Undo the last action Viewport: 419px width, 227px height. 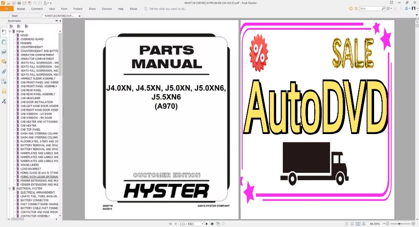35,3
